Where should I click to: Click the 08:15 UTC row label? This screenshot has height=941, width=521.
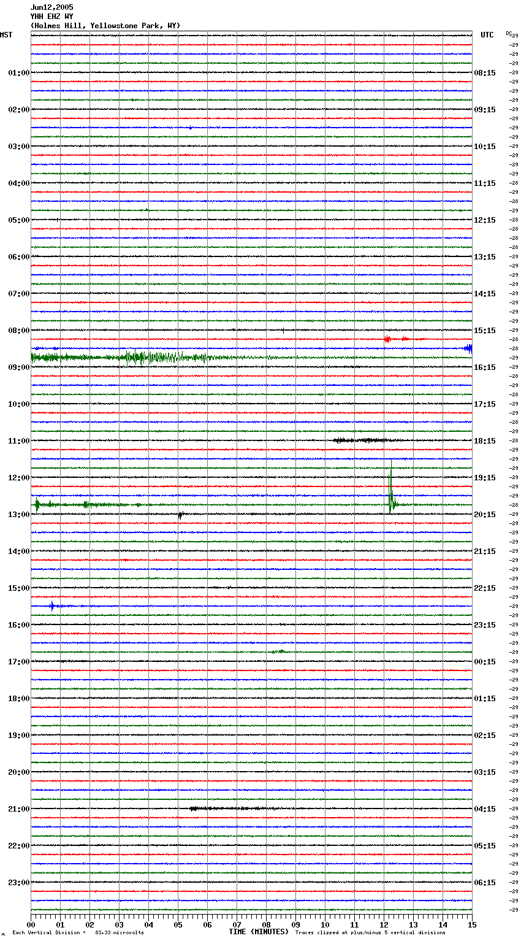[x=485, y=73]
